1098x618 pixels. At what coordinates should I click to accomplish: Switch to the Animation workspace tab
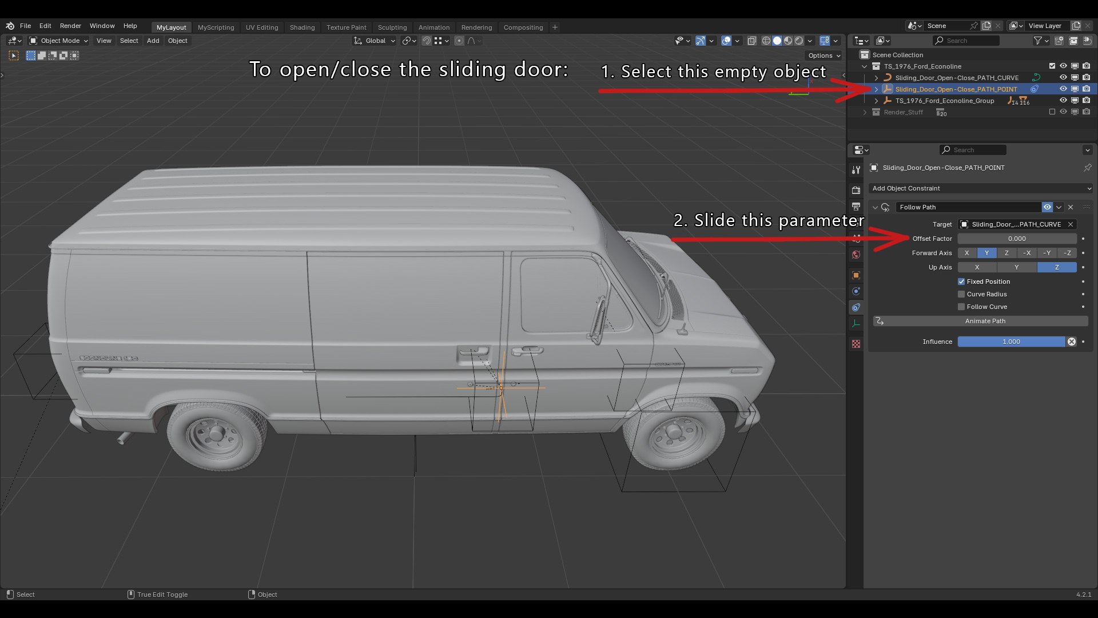[x=434, y=27]
